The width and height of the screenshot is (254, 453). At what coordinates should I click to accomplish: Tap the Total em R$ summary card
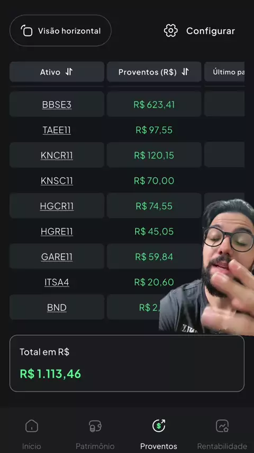127,363
